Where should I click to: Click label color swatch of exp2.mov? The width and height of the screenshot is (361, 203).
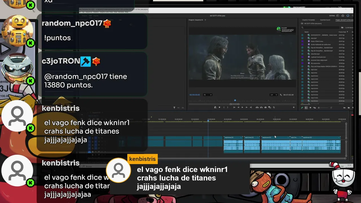point(302,73)
